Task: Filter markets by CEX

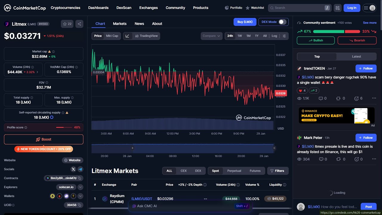Action: [x=184, y=171]
